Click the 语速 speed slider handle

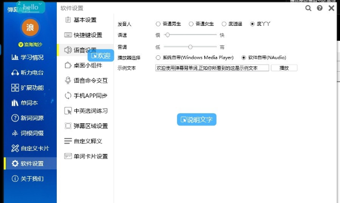[x=167, y=35]
